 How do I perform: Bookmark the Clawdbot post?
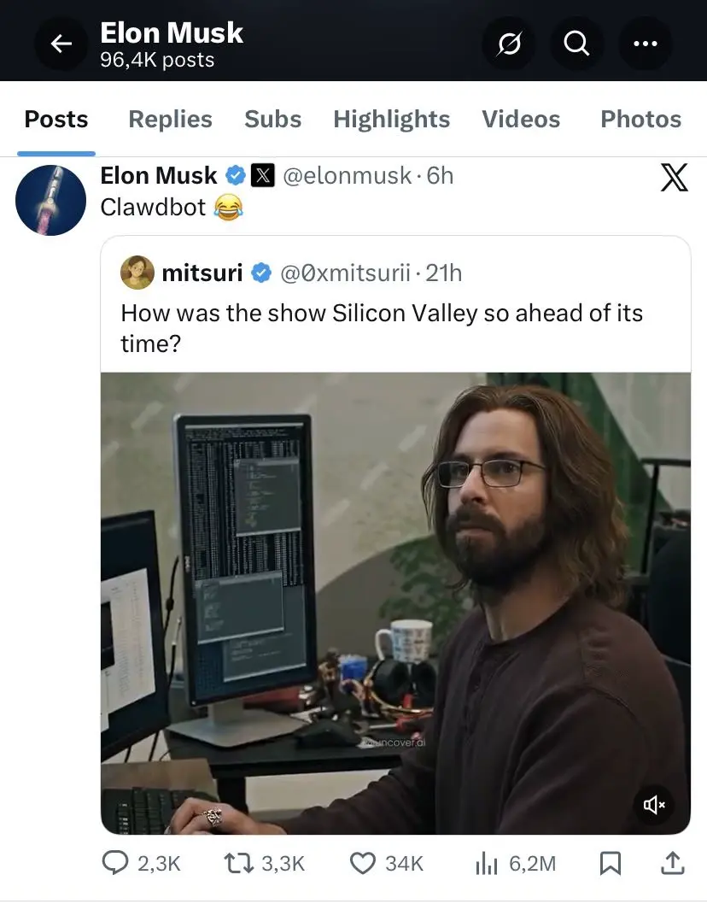[611, 863]
